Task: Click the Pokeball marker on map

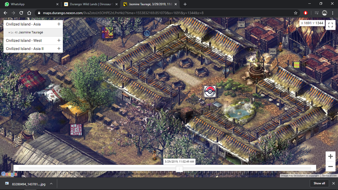Action: pos(210,91)
